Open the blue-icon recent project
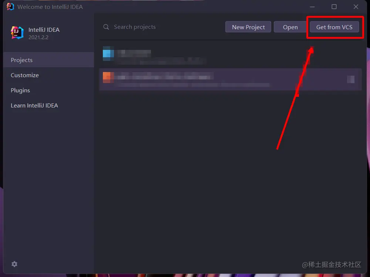This screenshot has width=370, height=277. point(230,55)
